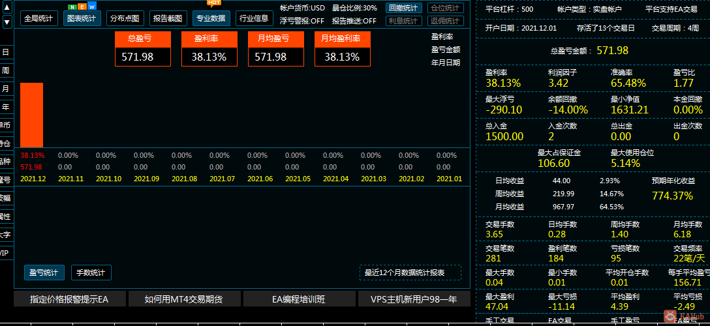Click the 准确率 value 65.48%

click(x=628, y=83)
